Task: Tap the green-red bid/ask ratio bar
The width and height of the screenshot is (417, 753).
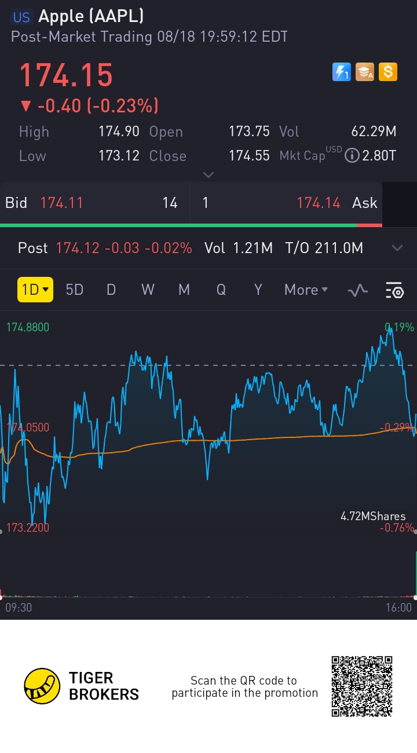Action: (191, 225)
